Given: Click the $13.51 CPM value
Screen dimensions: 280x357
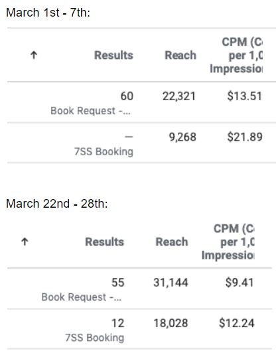Looking at the screenshot, I should coord(245,96).
